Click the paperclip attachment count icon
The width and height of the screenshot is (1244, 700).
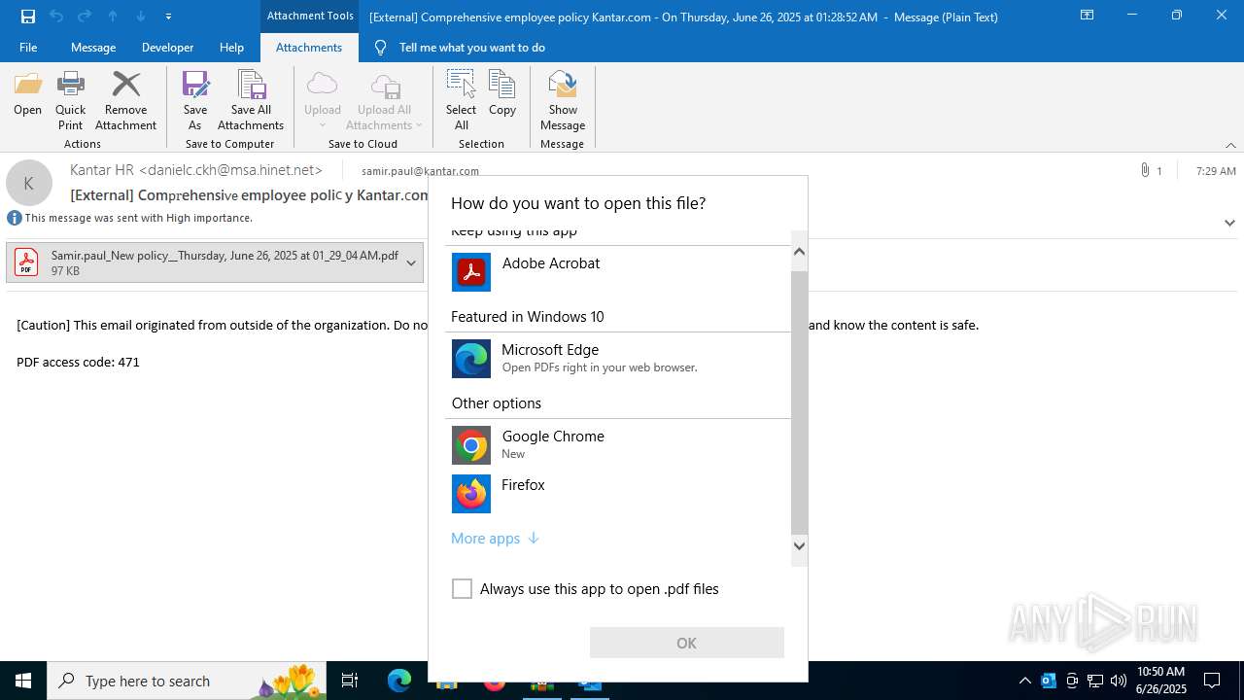[1145, 170]
